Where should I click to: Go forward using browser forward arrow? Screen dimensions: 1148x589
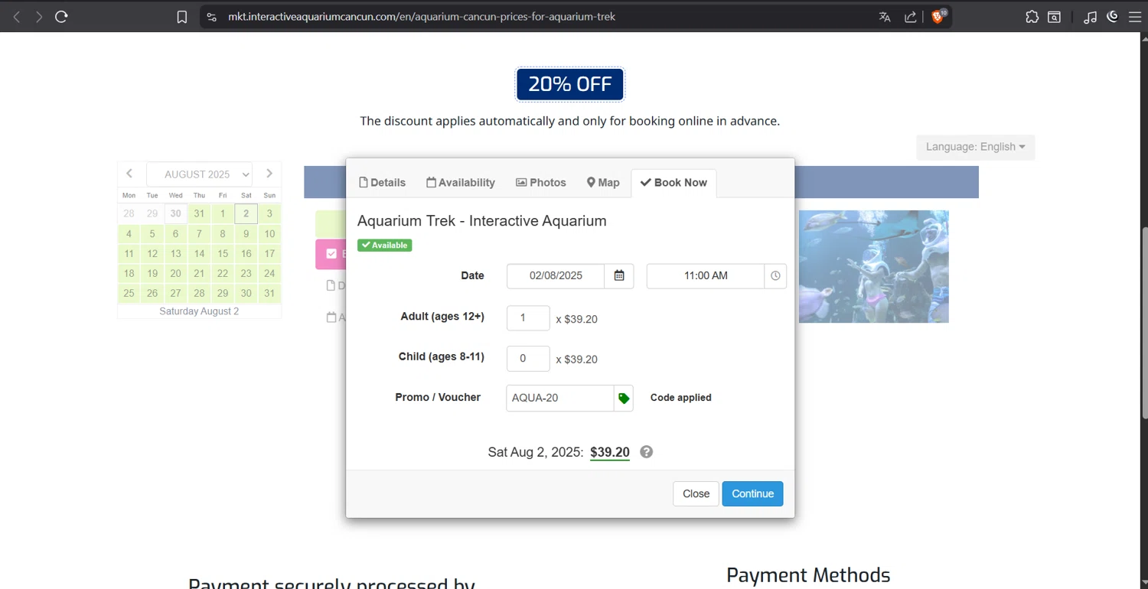[x=39, y=17]
